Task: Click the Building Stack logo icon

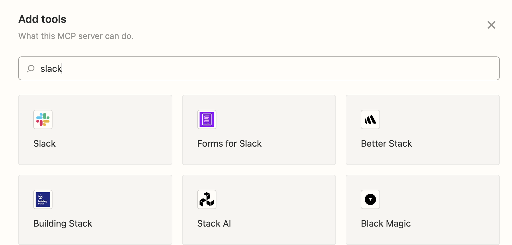Action: pos(43,199)
